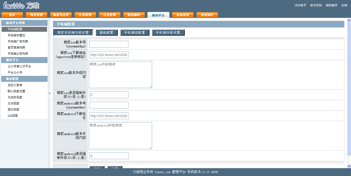Click the footer text 系统版本:3.07.4946

pyautogui.click(x=203, y=172)
